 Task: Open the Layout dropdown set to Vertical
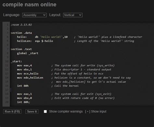point(73,15)
